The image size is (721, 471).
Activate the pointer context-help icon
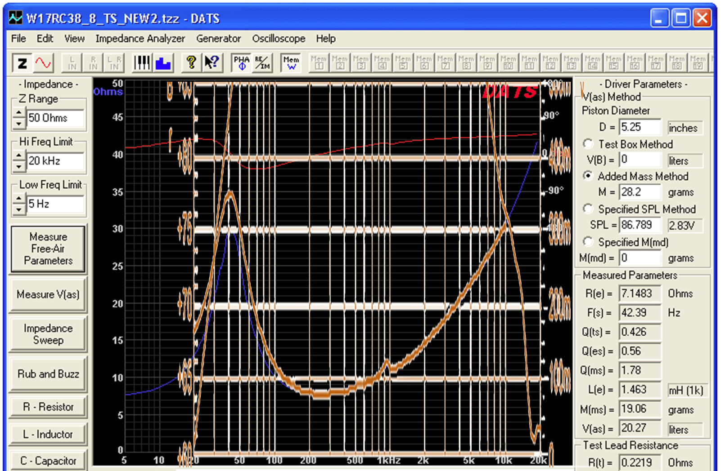point(212,63)
